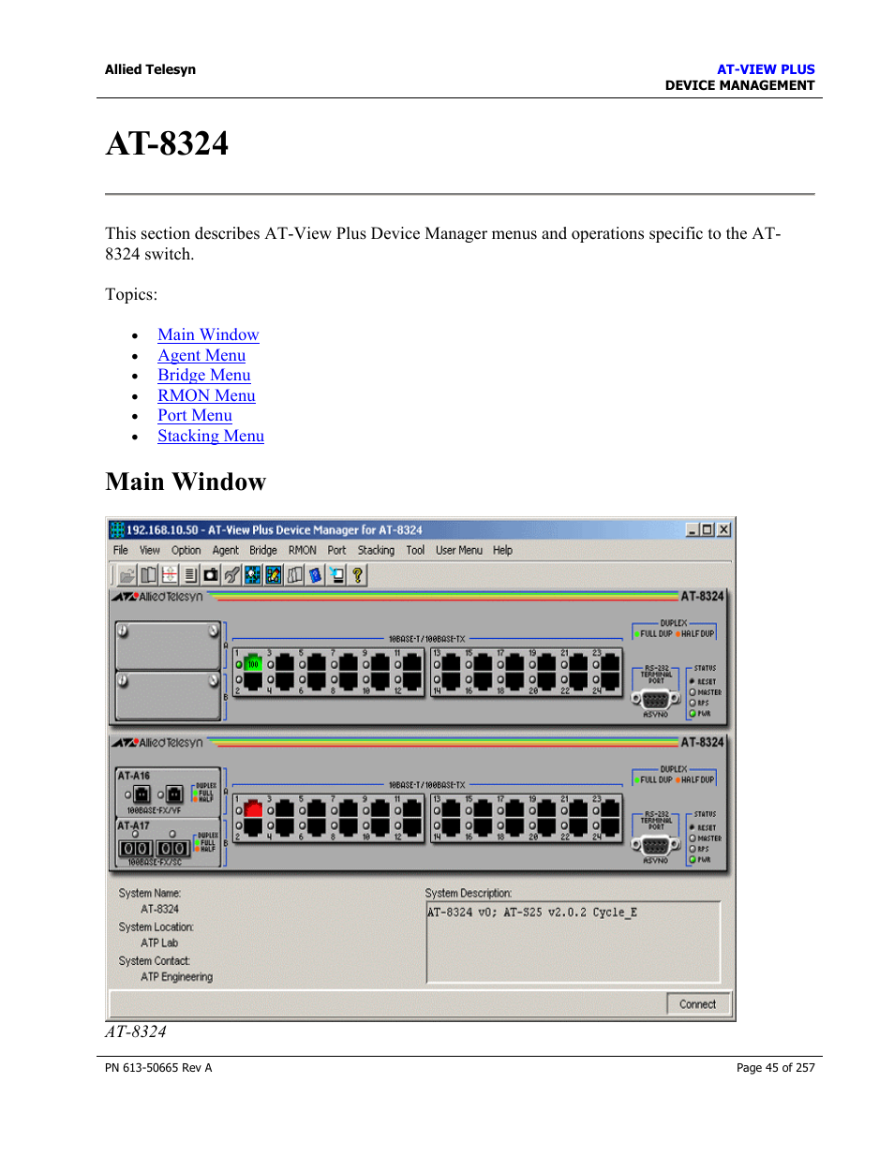Open the Agent menu
The width and height of the screenshot is (894, 1157).
point(226,551)
